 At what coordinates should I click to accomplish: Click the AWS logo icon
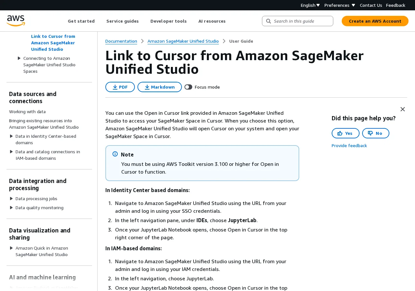16,21
